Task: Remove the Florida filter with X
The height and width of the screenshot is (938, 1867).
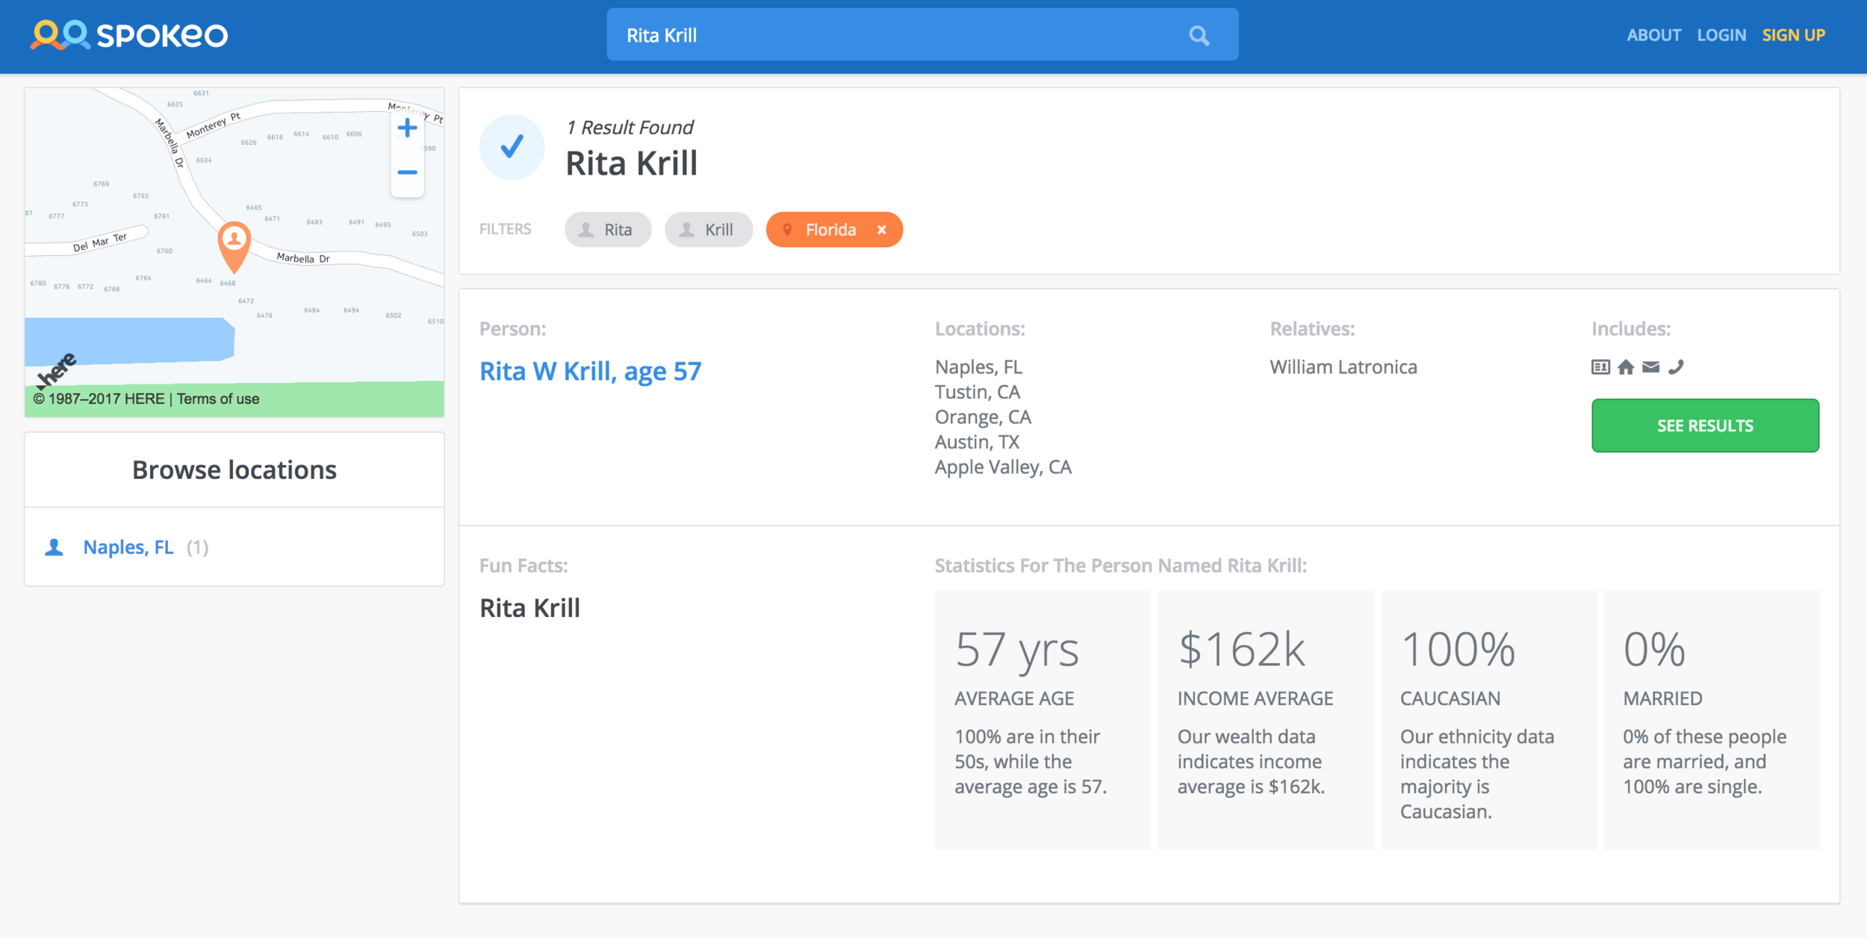Action: (x=882, y=230)
